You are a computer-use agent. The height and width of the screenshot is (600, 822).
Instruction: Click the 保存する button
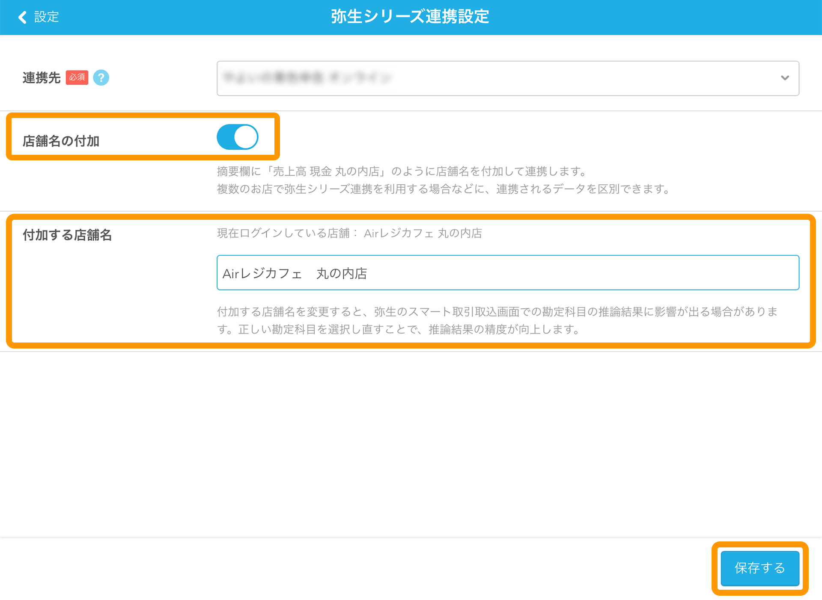click(760, 568)
